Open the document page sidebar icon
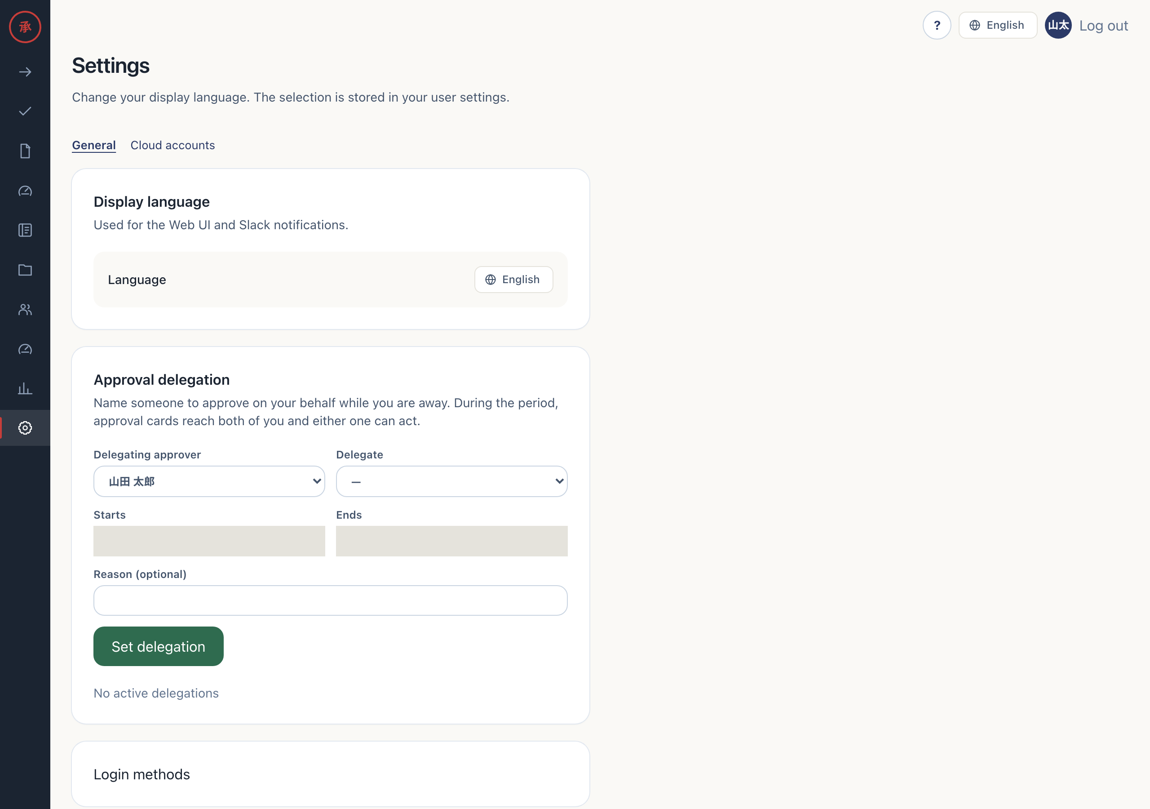The height and width of the screenshot is (809, 1150). pos(25,151)
